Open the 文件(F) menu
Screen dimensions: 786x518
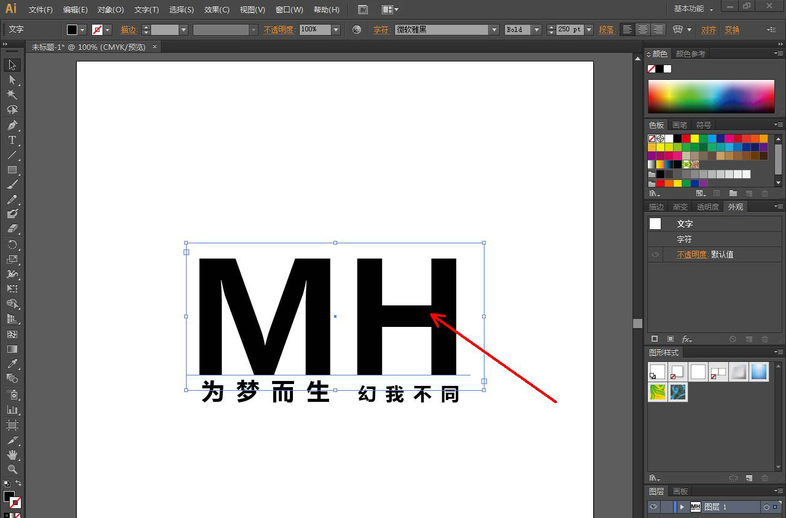[41, 10]
